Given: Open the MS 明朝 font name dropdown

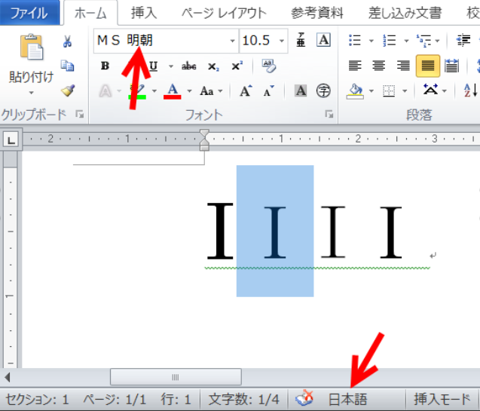Looking at the screenshot, I should pos(232,41).
